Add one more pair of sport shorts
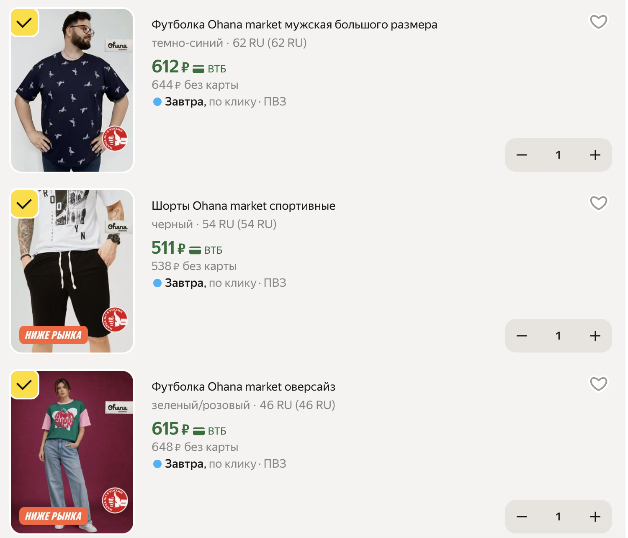The width and height of the screenshot is (628, 538). coord(595,336)
